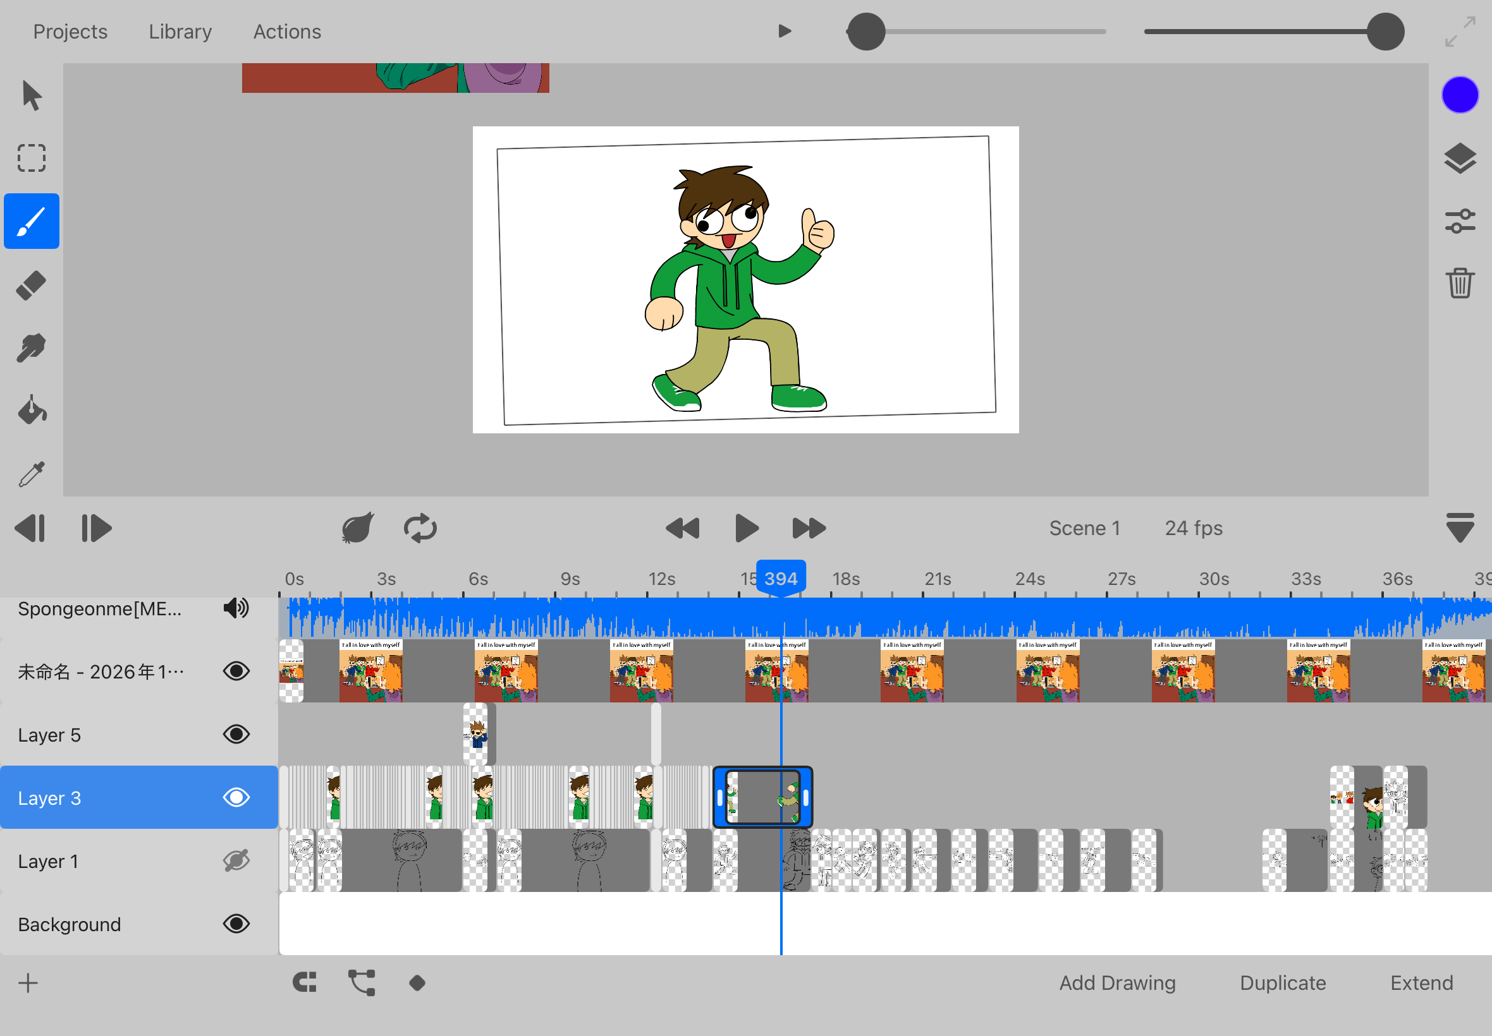
Task: Click the Extend button
Action: pos(1421,983)
